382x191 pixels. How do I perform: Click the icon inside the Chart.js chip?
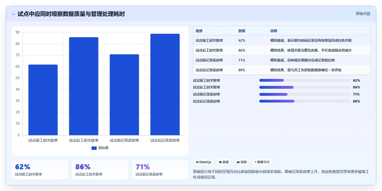197,162
